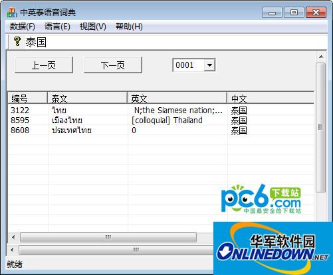Click the Thai word ประเทศไทย
Image resolution: width=333 pixels, height=275 pixels.
[72, 131]
